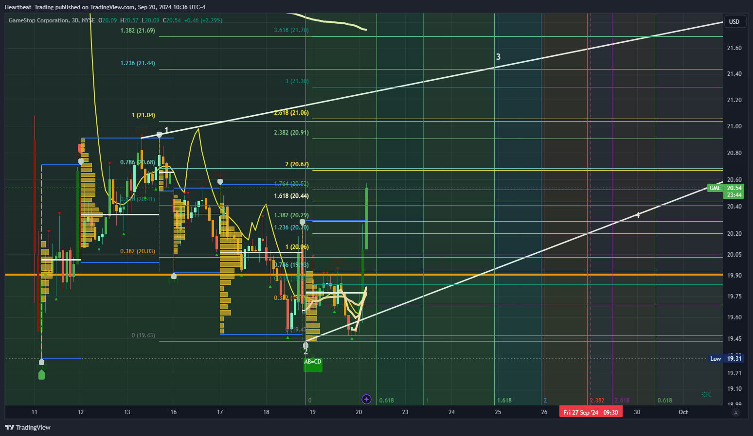Click the red shield marker above the Sep 12 volume profile
This screenshot has width=753, height=436.
[81, 148]
